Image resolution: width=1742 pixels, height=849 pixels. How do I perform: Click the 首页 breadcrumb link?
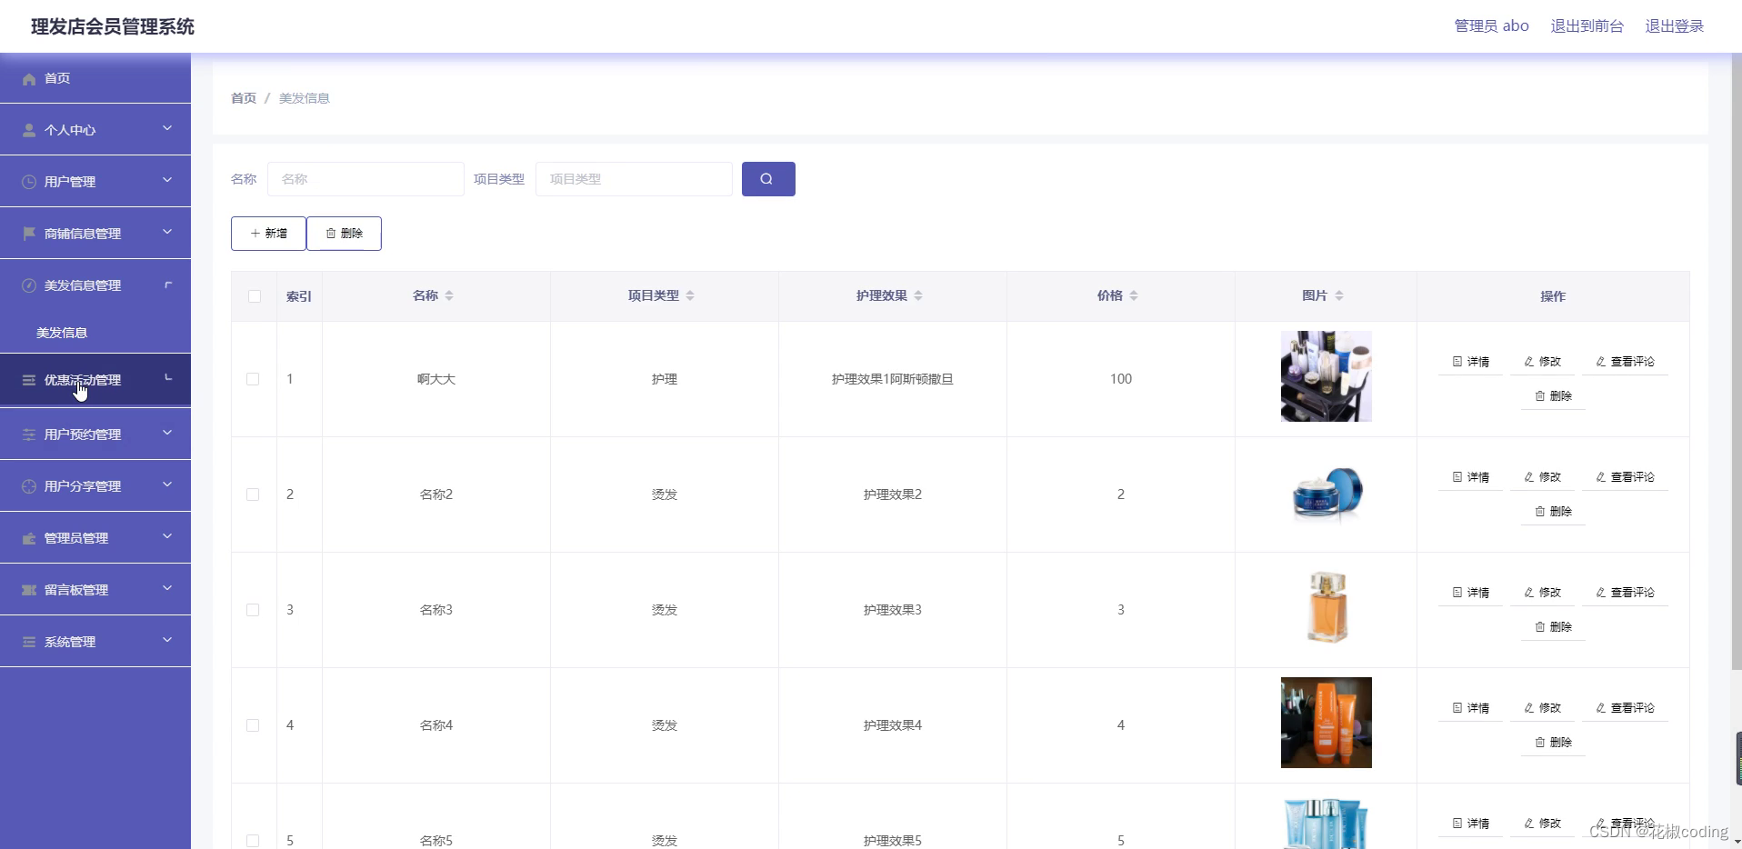coord(244,98)
